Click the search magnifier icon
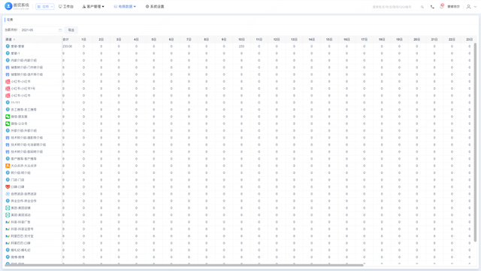481x271 pixels. point(422,7)
